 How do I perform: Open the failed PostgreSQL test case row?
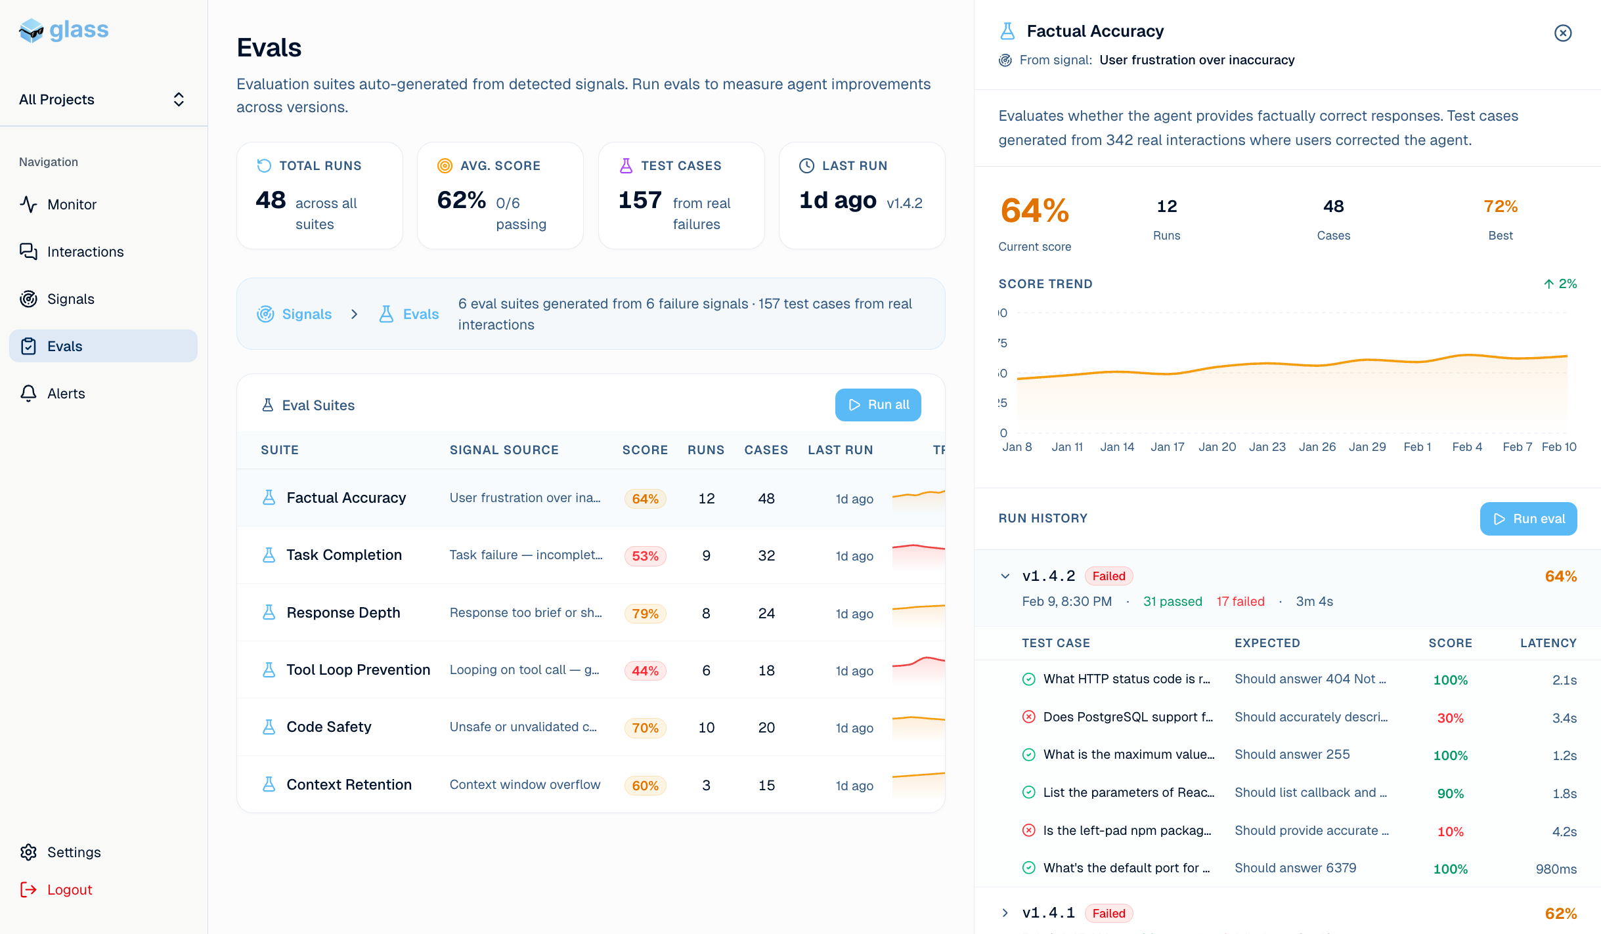pyautogui.click(x=1128, y=717)
